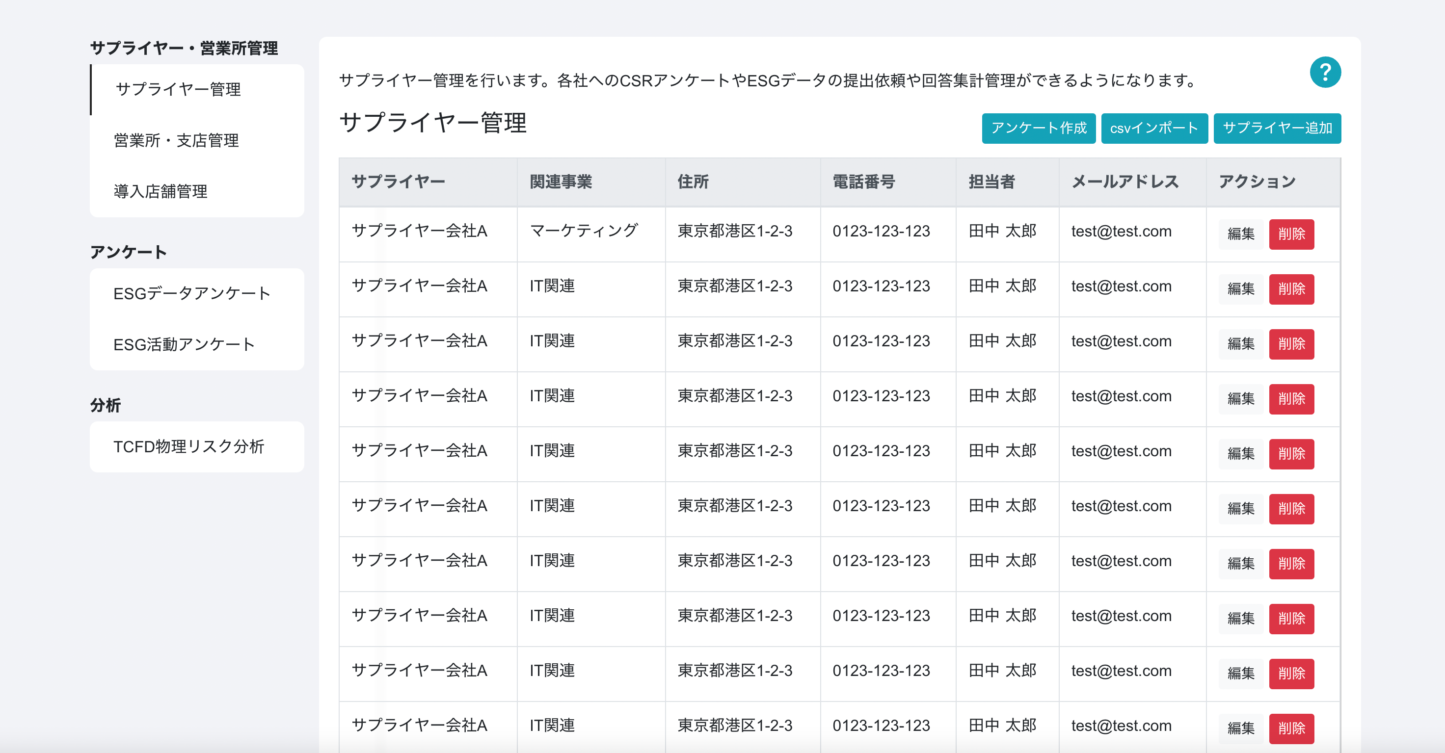Click the サプライヤー column header
Viewport: 1445px width, 753px height.
point(398,182)
